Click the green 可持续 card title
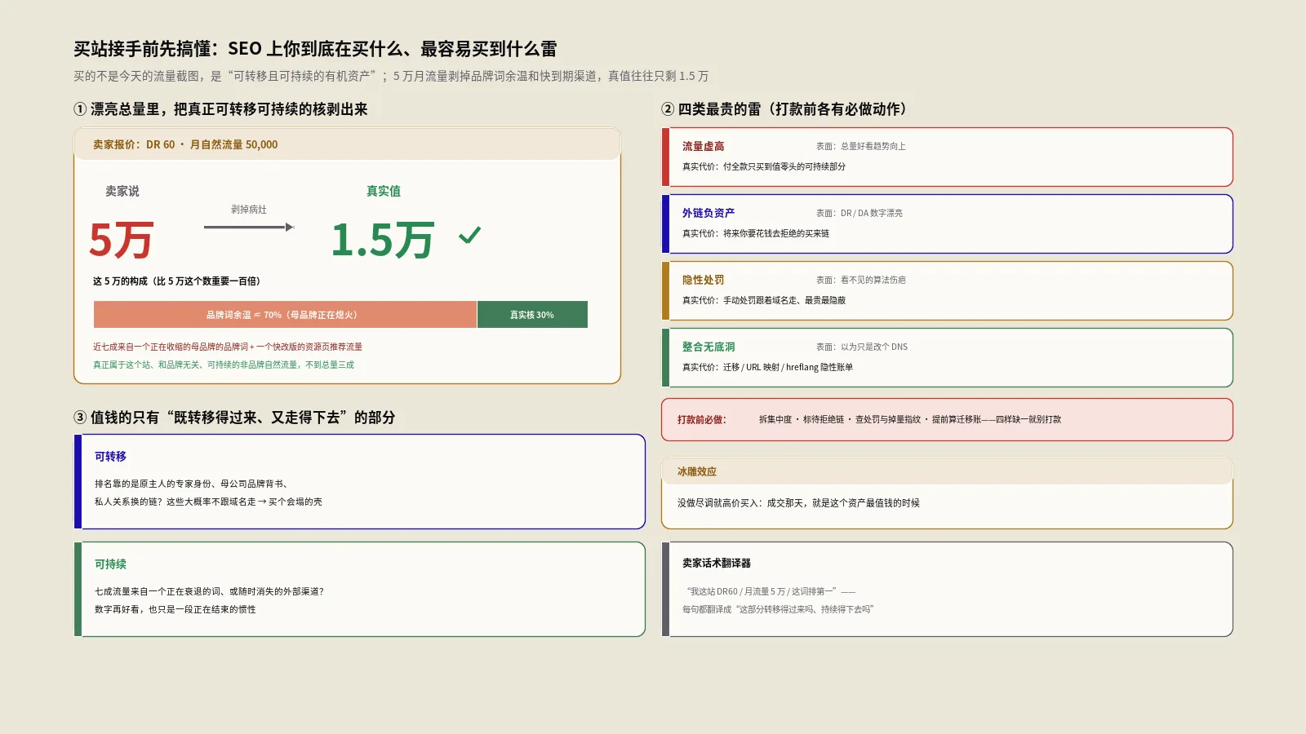 110,564
